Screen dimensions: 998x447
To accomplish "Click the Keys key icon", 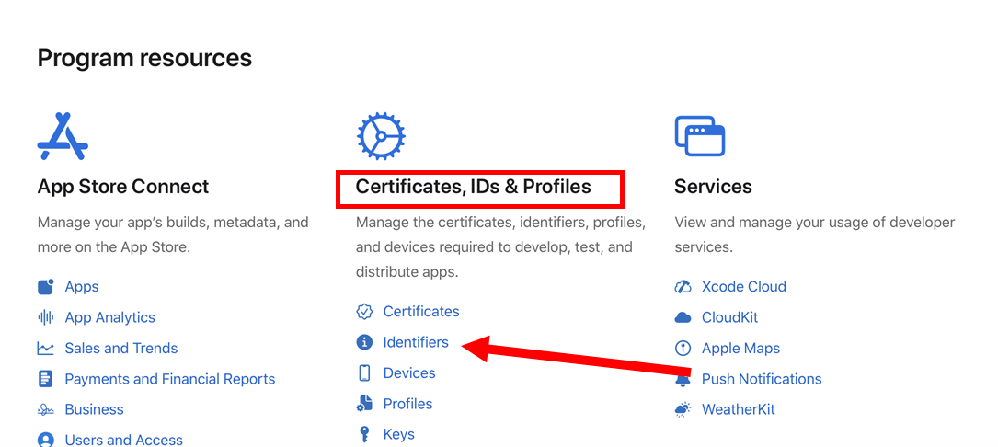I will point(364,434).
